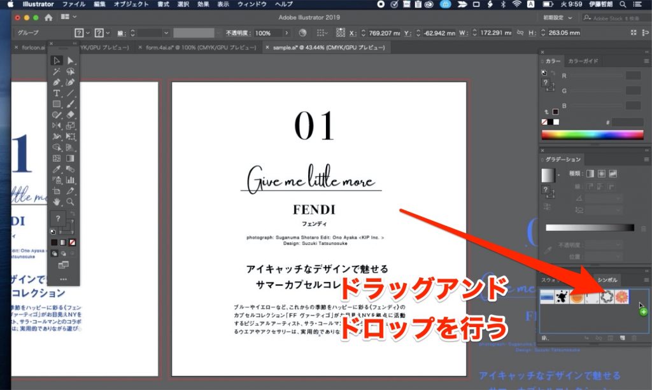Viewport: 652px width, 390px height.
Task: Open Arrange Documents dropdown
Action: (69, 17)
